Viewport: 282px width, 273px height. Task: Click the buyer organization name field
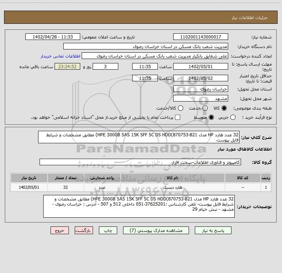146,47
